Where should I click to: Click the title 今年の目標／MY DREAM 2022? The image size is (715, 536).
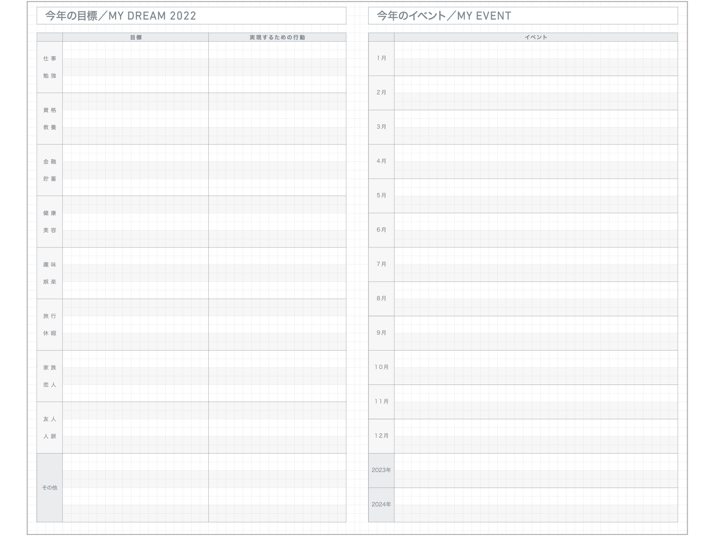pos(121,16)
